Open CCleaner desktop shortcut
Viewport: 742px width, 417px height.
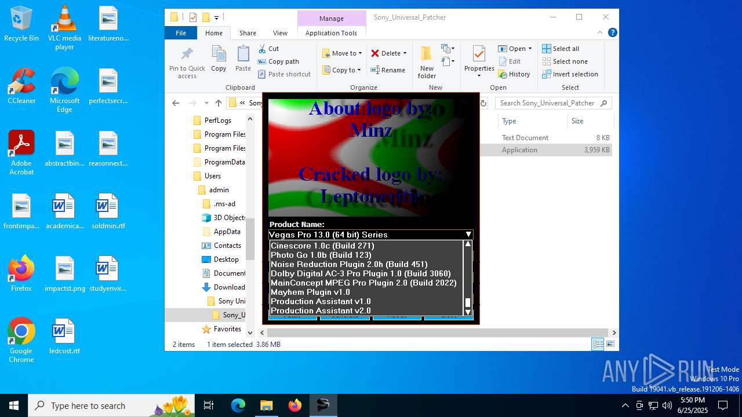(21, 86)
